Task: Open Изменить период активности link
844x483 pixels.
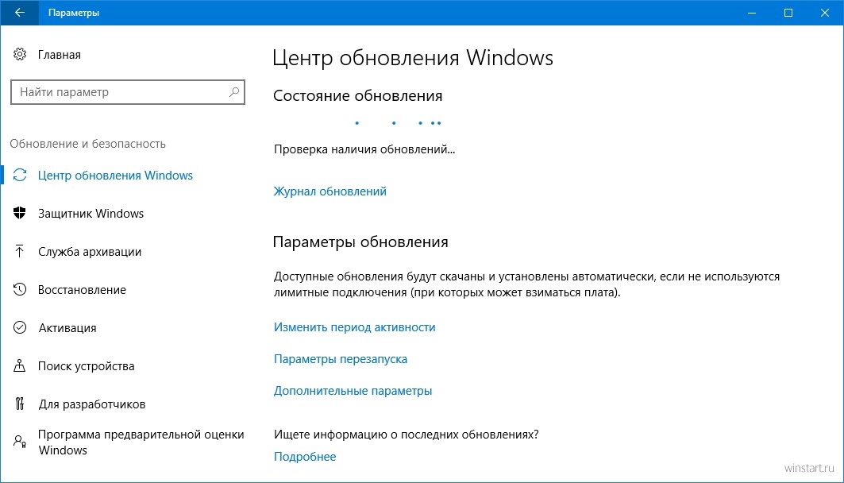Action: click(354, 327)
